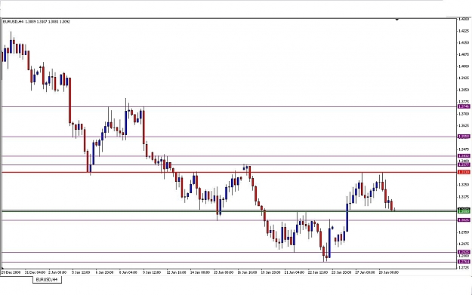
Task: Click the green price label on axis
Action: (464, 211)
